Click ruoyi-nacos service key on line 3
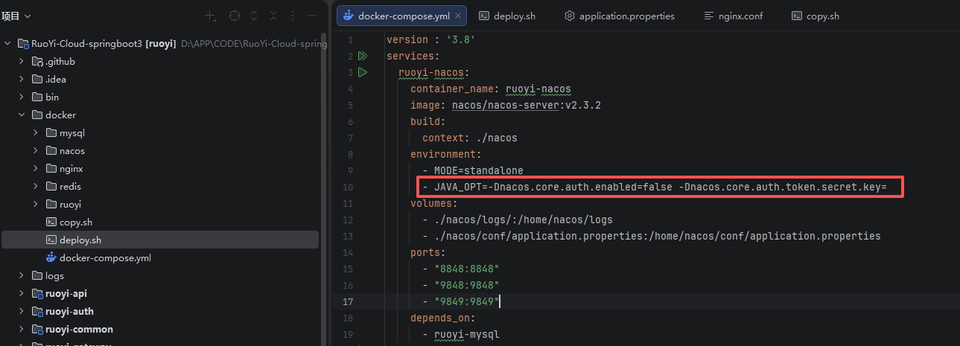 (433, 72)
